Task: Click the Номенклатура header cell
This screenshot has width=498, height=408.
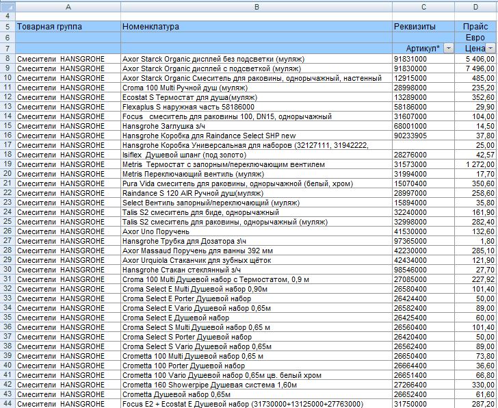Action: coord(257,27)
